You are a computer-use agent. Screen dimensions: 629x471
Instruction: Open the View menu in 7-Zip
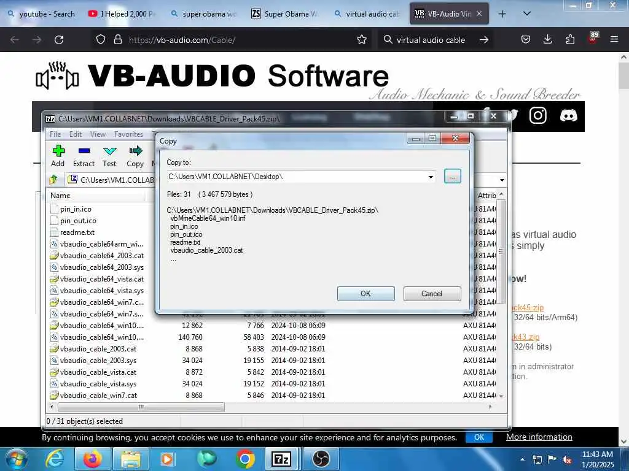(98, 134)
